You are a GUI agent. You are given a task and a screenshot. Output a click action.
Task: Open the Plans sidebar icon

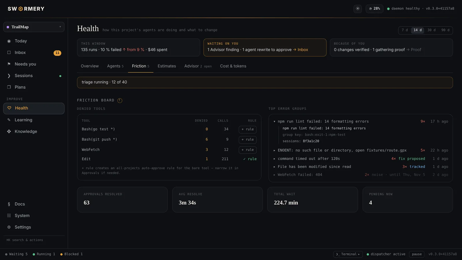coord(9,87)
